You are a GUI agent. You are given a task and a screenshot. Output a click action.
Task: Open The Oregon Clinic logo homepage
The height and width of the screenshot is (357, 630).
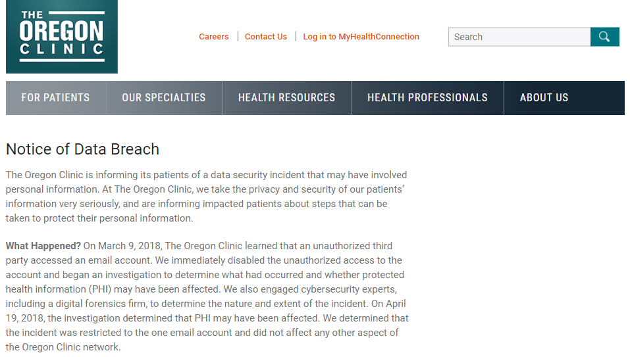pyautogui.click(x=62, y=37)
